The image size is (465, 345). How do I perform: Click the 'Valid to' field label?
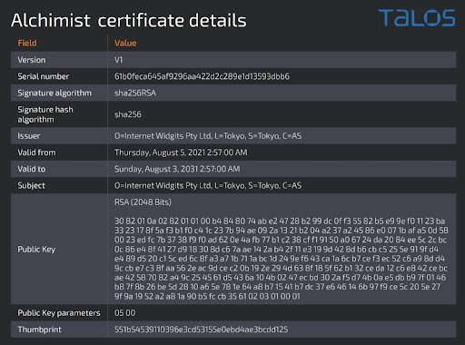pos(32,169)
